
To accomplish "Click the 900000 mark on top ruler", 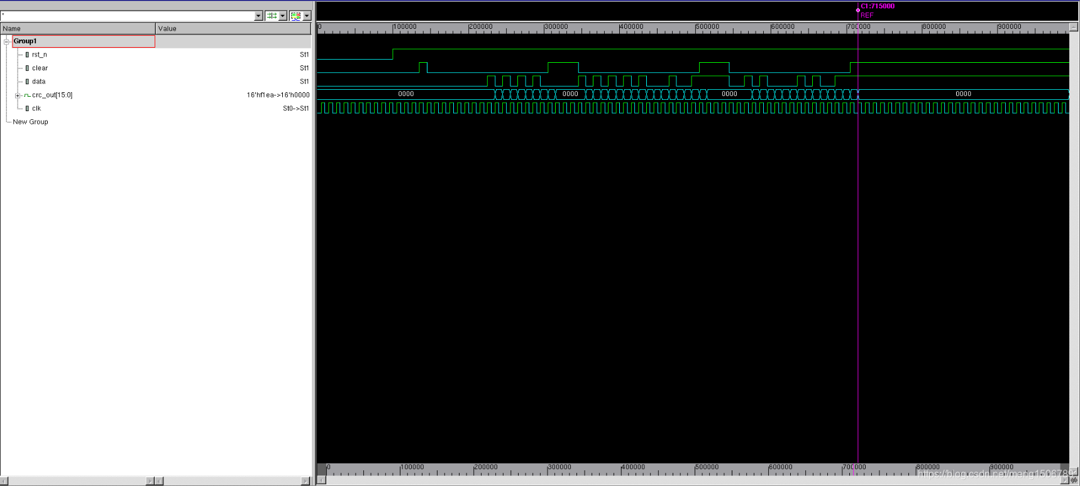I will point(1010,27).
